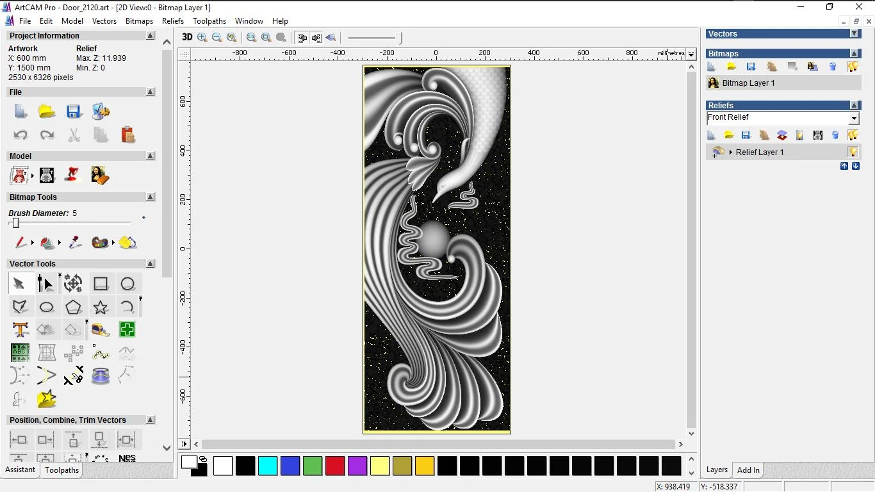Click the Save icon in File panel
Screen dimensions: 875x492
[x=74, y=111]
